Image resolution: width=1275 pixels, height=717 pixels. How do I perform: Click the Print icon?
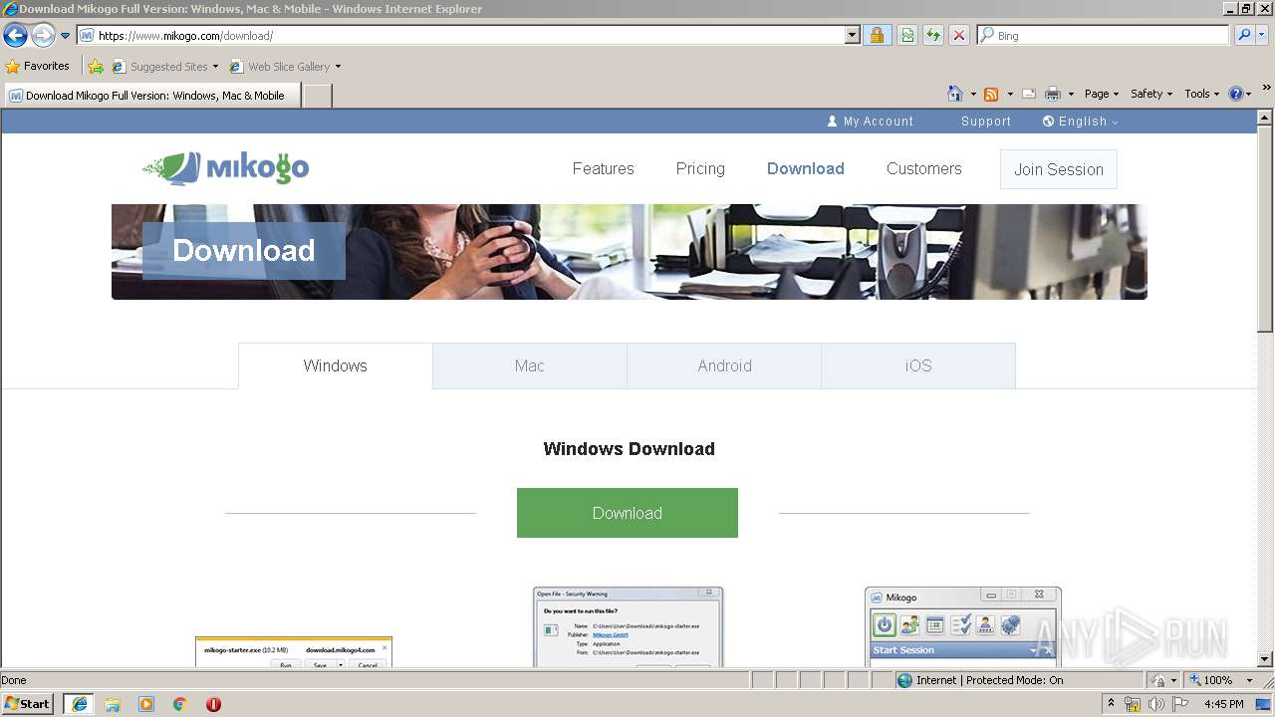click(x=1053, y=94)
